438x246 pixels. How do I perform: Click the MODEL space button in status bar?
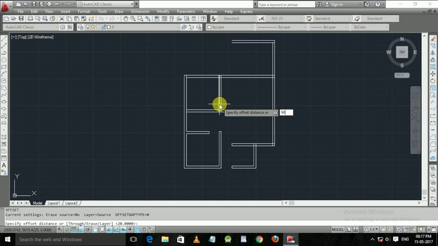[x=338, y=230]
